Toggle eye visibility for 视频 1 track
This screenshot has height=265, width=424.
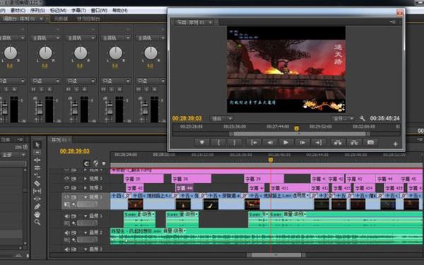click(x=66, y=197)
